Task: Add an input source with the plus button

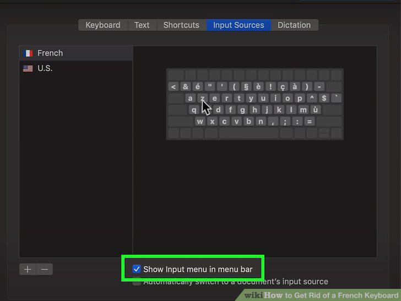Action: coord(28,269)
